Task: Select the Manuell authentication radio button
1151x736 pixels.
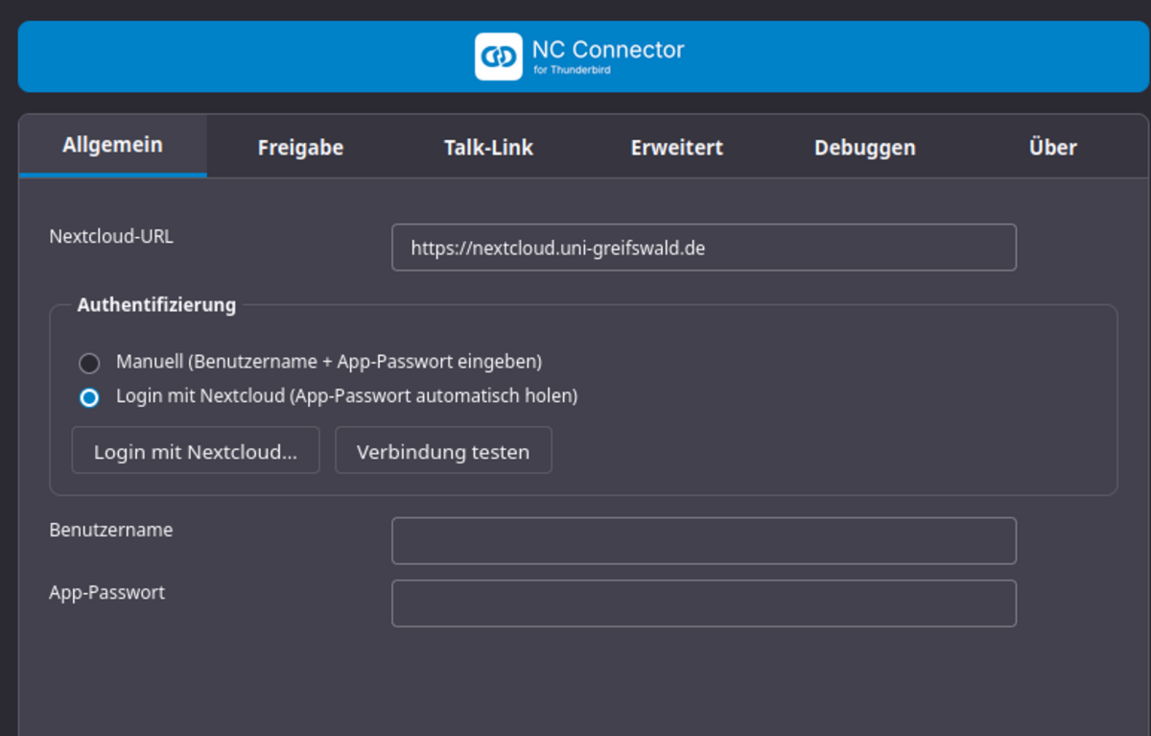Action: 89,364
